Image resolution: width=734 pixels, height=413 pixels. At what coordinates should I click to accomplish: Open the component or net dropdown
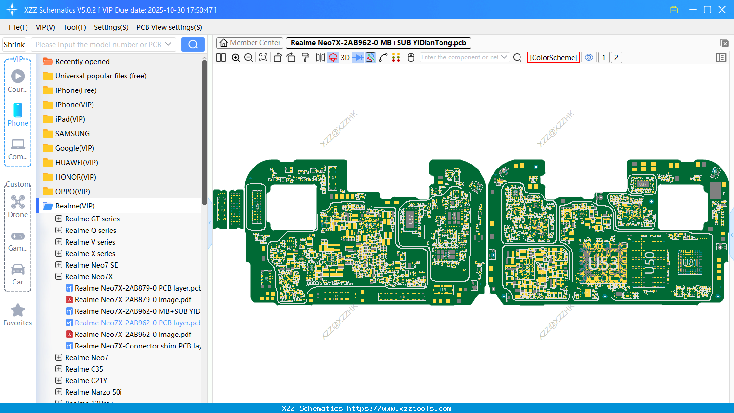coord(504,57)
